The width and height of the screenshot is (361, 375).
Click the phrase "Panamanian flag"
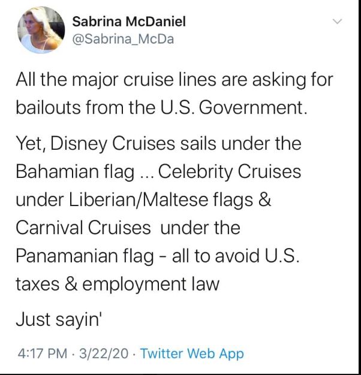tap(88, 256)
